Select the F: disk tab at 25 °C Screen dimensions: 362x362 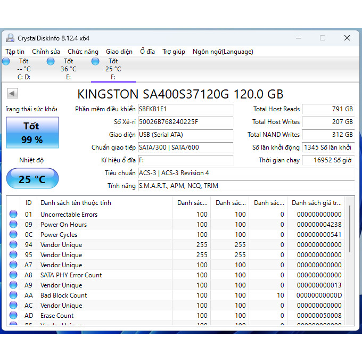pyautogui.click(x=113, y=69)
